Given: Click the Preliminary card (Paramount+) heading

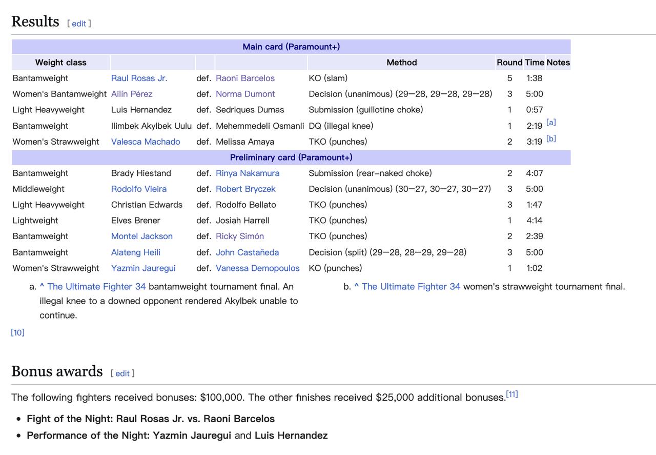Looking at the screenshot, I should coord(291,157).
